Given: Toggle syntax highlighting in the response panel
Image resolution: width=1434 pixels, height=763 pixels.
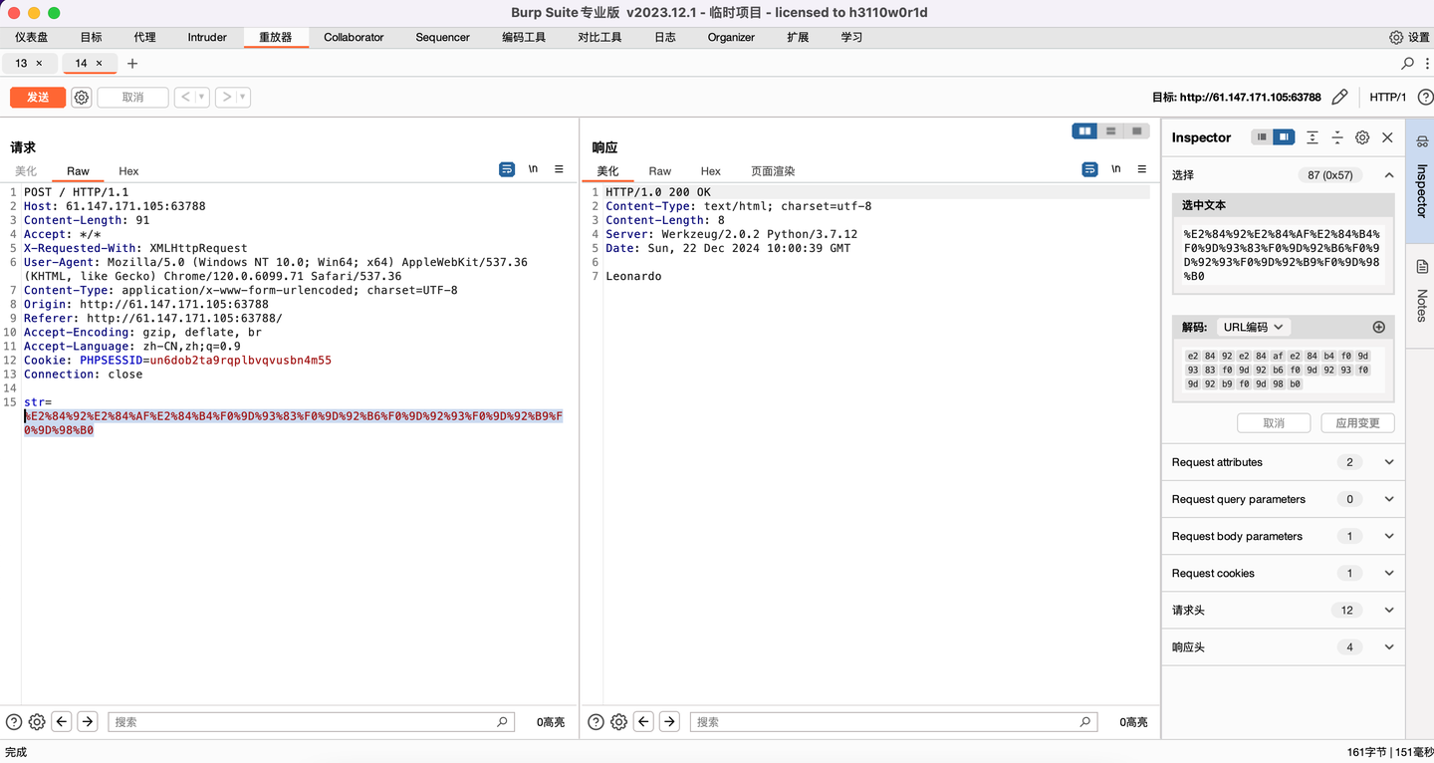Looking at the screenshot, I should tap(1089, 169).
